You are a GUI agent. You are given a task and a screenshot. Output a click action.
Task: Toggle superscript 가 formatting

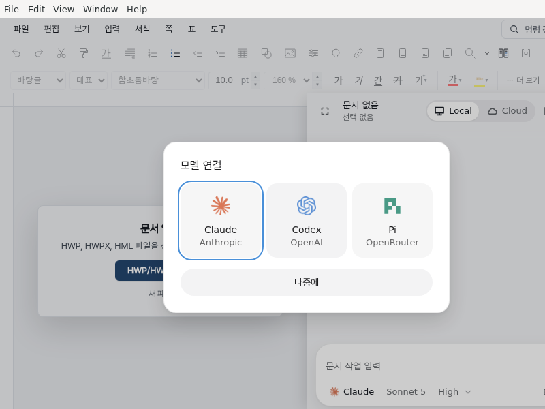420,80
